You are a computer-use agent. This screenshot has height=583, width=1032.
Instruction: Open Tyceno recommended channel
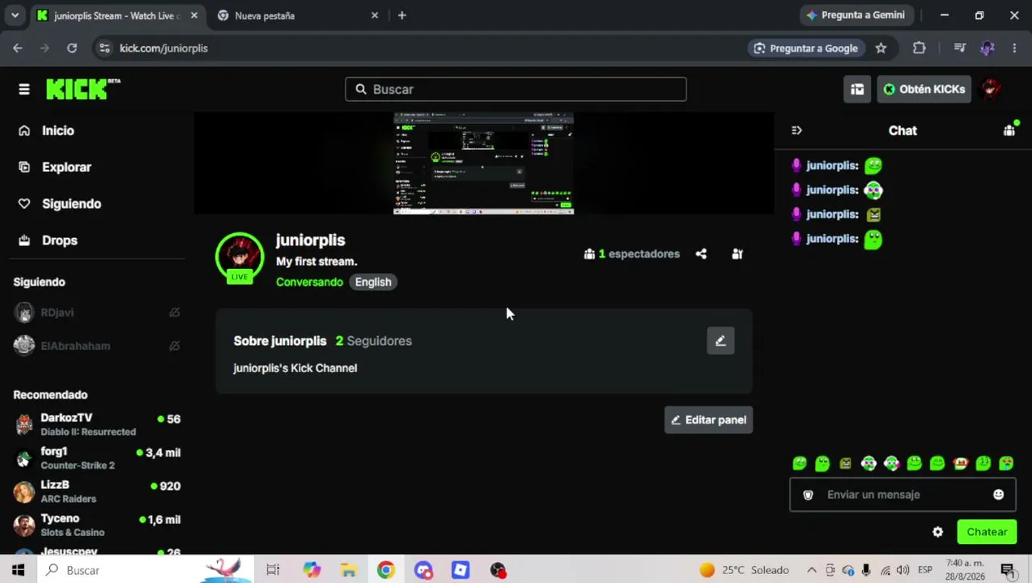point(98,526)
